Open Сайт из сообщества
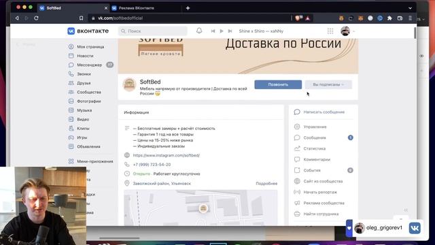The width and height of the screenshot is (435, 245). pos(324,181)
